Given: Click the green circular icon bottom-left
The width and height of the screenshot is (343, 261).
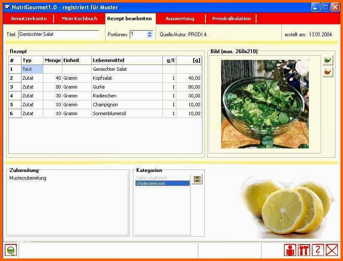Looking at the screenshot, I should 11,250.
